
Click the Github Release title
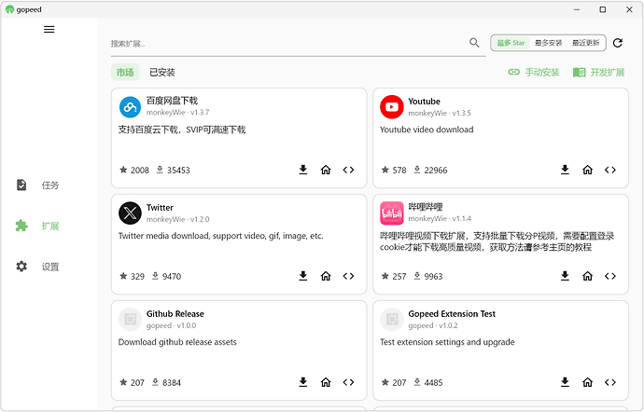[x=175, y=313]
